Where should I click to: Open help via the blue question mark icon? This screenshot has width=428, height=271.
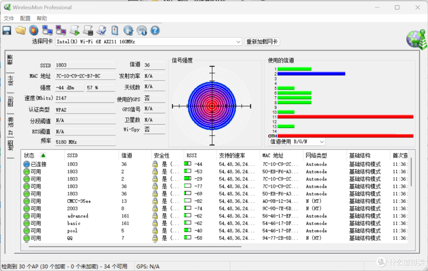click(155, 30)
